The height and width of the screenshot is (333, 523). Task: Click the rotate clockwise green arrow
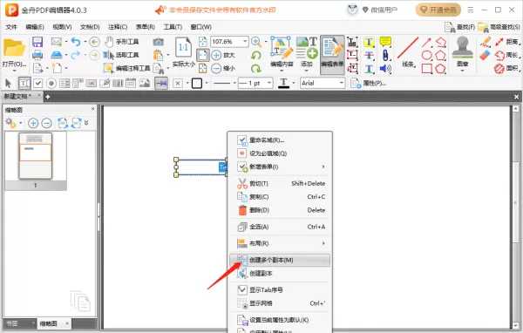click(255, 68)
